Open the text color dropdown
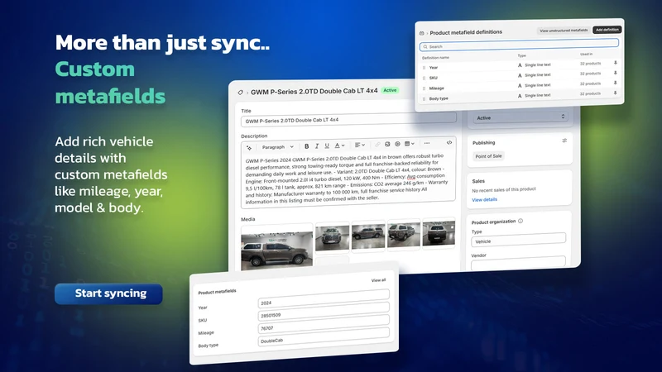This screenshot has width=662, height=372. point(339,145)
